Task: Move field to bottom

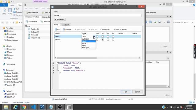Action: tap(120, 29)
